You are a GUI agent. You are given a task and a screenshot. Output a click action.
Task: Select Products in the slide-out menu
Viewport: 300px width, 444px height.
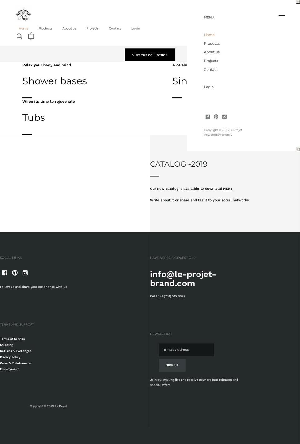[x=212, y=43]
